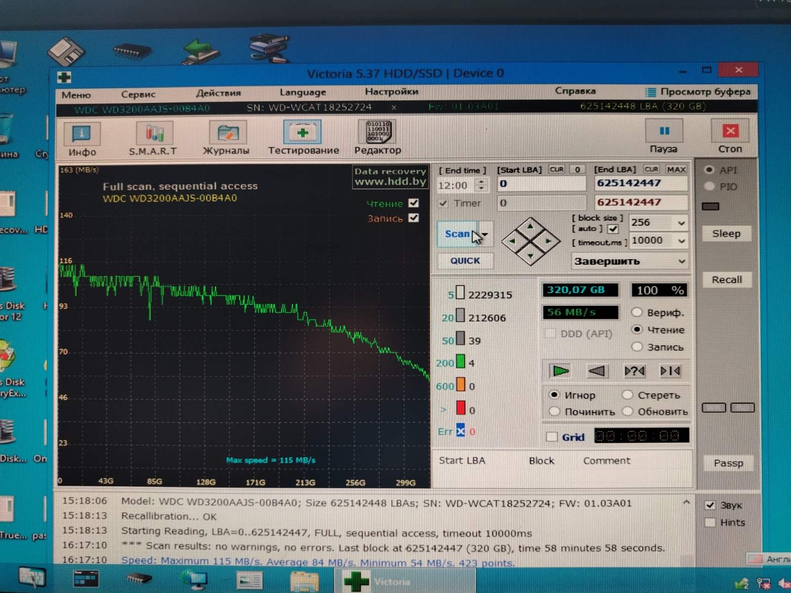Click the Victoria taskbar button

coord(405,581)
